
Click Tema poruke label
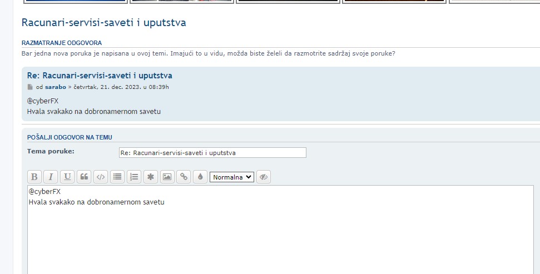(x=51, y=151)
